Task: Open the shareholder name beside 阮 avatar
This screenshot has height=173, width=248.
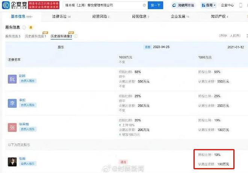Action: click(22, 76)
